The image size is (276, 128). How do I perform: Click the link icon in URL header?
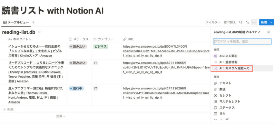pyautogui.click(x=125, y=39)
